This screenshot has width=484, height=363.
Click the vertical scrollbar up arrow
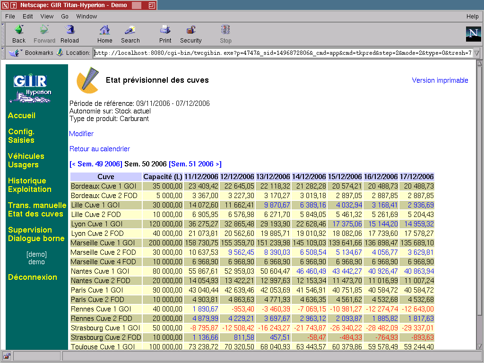tap(479, 64)
